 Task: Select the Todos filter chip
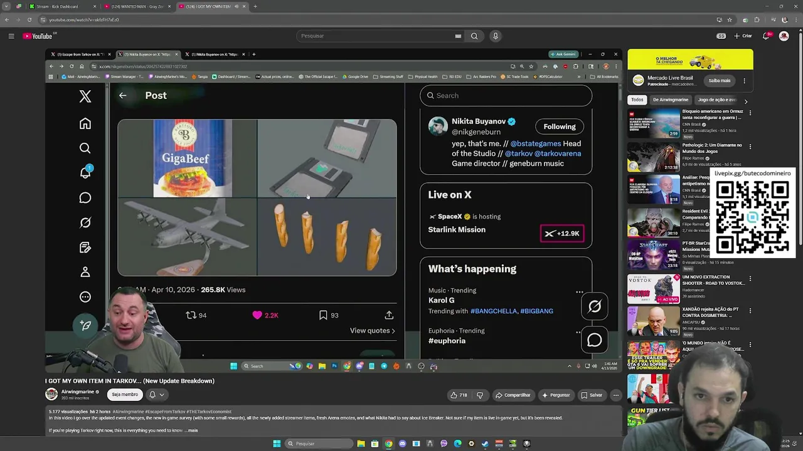637,100
